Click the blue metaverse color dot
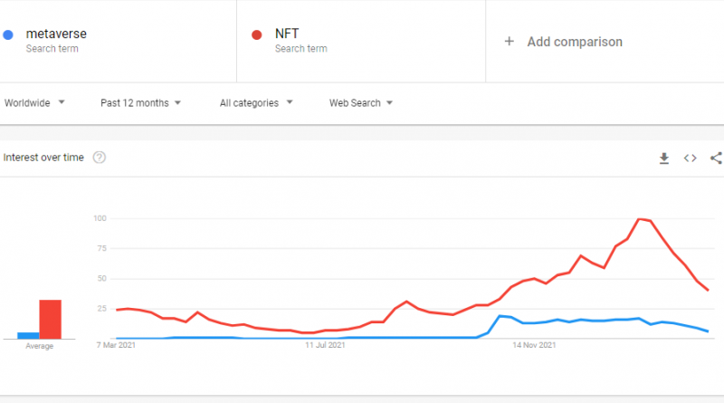The width and height of the screenshot is (724, 403). (x=8, y=35)
